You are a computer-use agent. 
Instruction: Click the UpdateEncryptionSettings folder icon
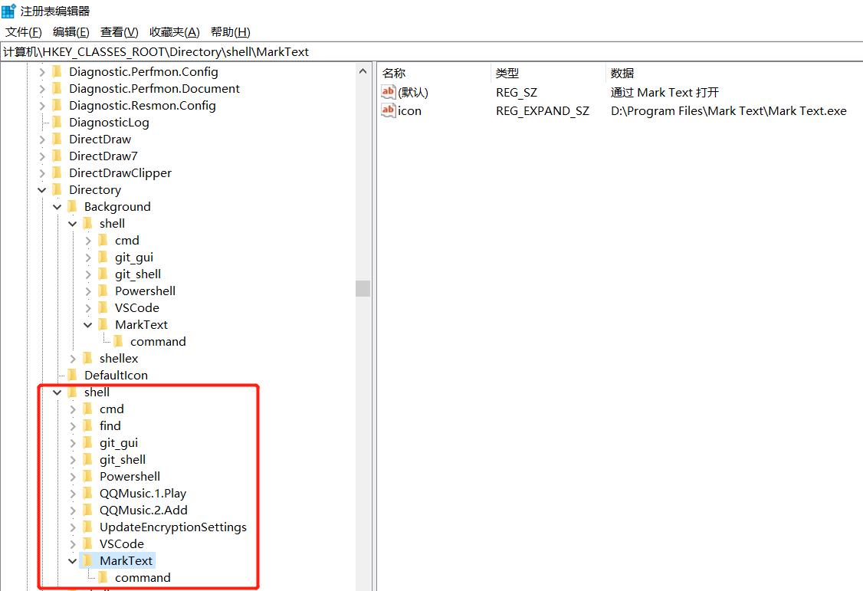click(x=87, y=527)
